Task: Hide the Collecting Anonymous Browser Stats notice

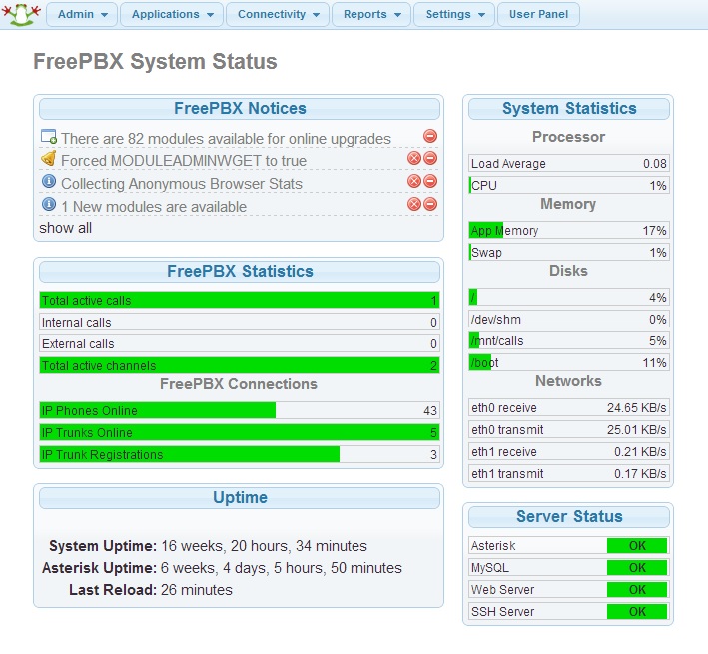Action: pos(430,181)
